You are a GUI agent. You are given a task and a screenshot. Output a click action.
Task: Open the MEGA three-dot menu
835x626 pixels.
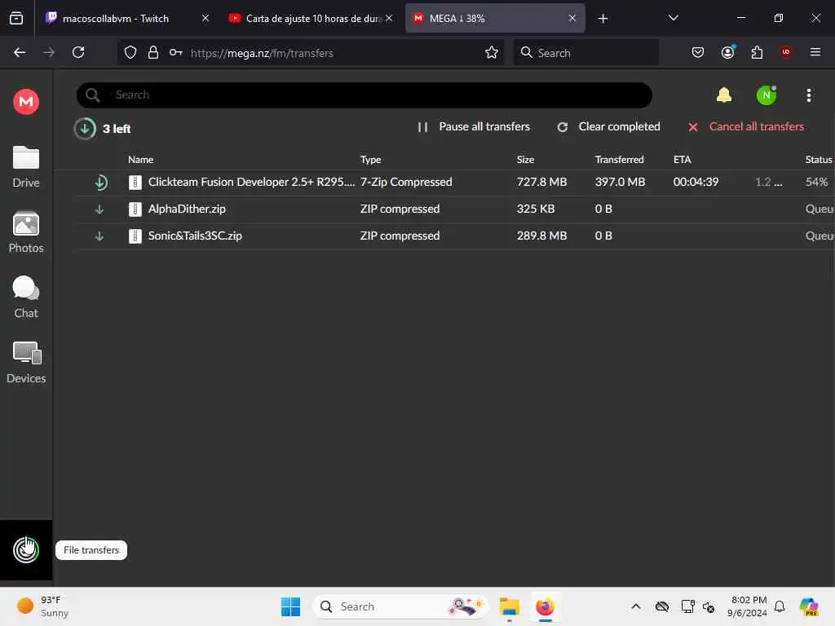coord(809,95)
